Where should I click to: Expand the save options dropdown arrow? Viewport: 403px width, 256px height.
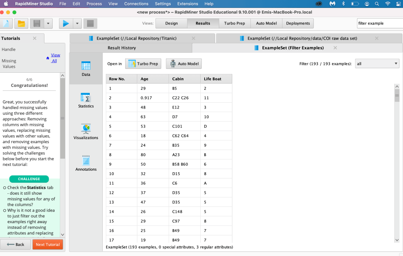(x=48, y=24)
